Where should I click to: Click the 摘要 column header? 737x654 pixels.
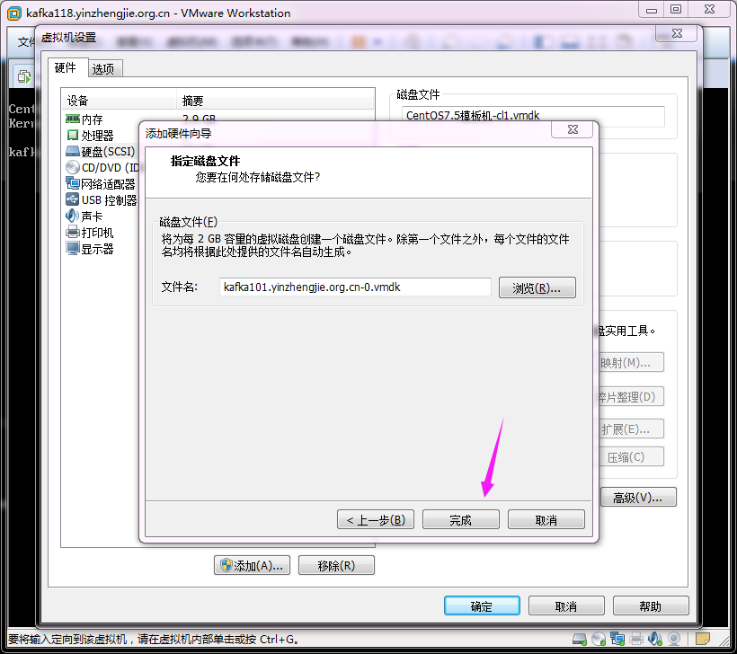coord(275,101)
